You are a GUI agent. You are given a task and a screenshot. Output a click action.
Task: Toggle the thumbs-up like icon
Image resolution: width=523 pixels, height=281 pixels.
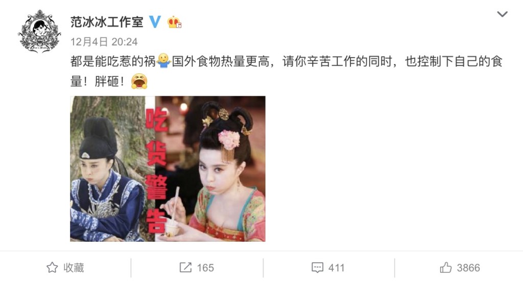point(445,267)
